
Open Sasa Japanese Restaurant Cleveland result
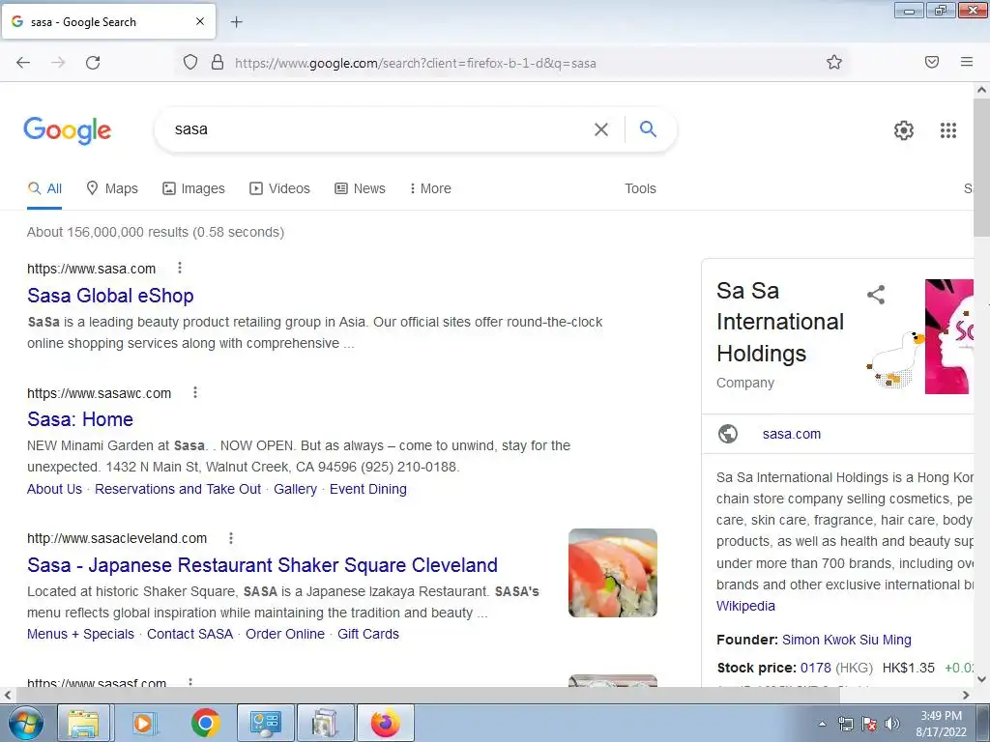point(262,564)
